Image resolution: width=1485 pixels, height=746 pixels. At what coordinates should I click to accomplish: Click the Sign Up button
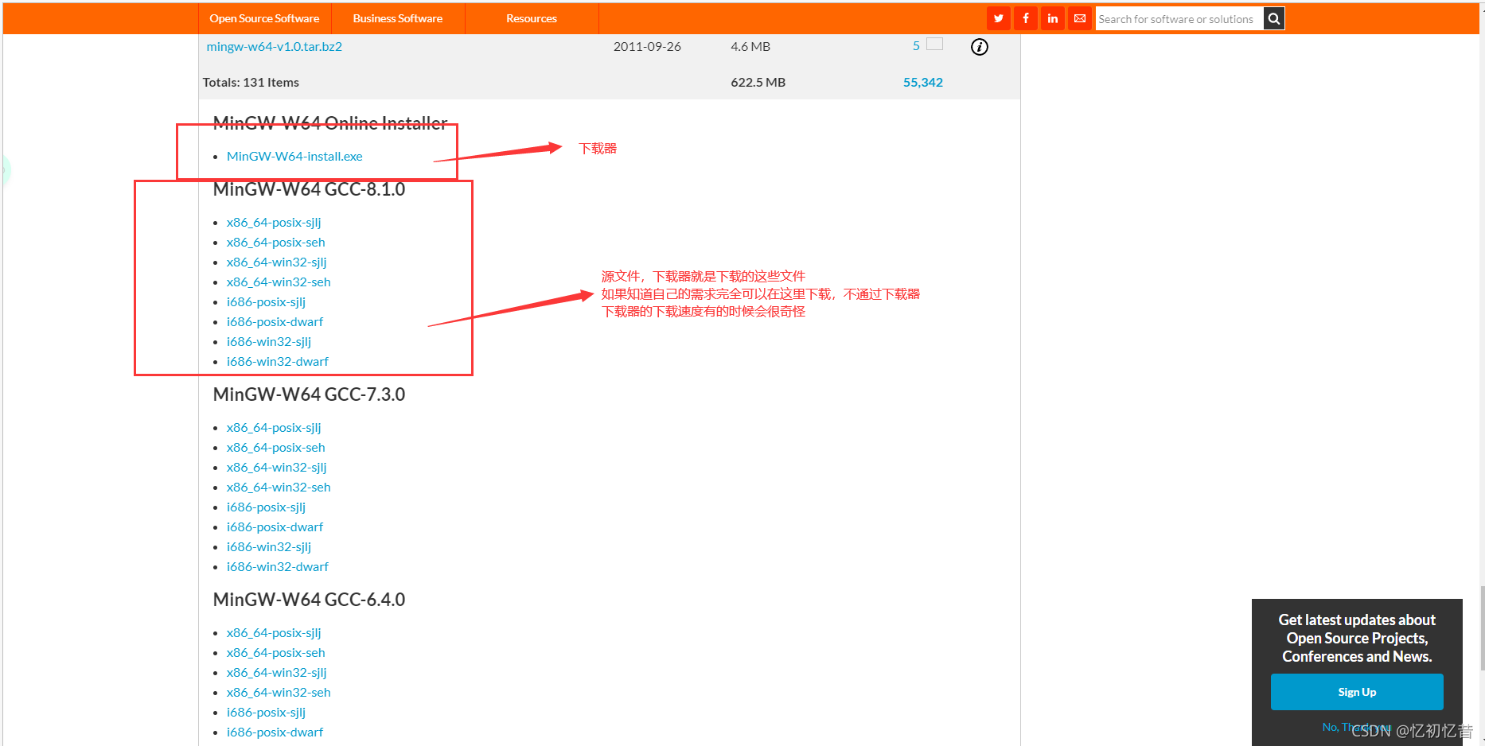(1357, 692)
